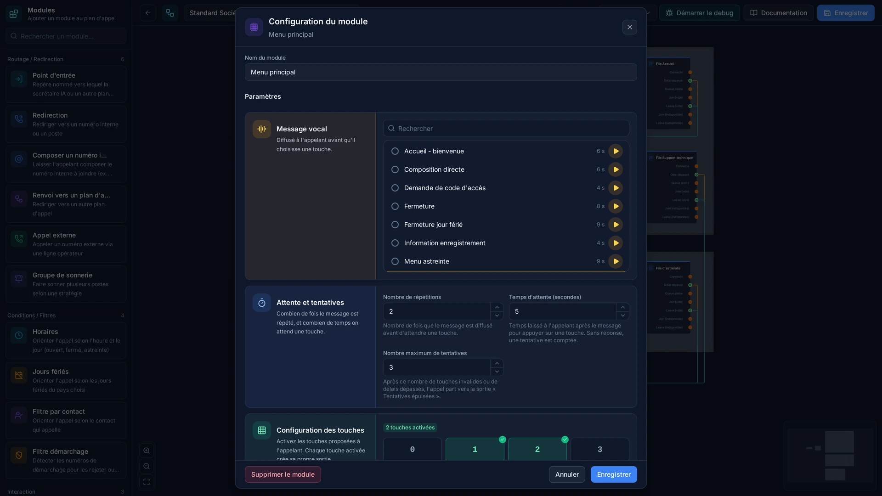882x496 pixels.
Task: Select the Accueil - bienvenue radio button
Action: [x=395, y=151]
